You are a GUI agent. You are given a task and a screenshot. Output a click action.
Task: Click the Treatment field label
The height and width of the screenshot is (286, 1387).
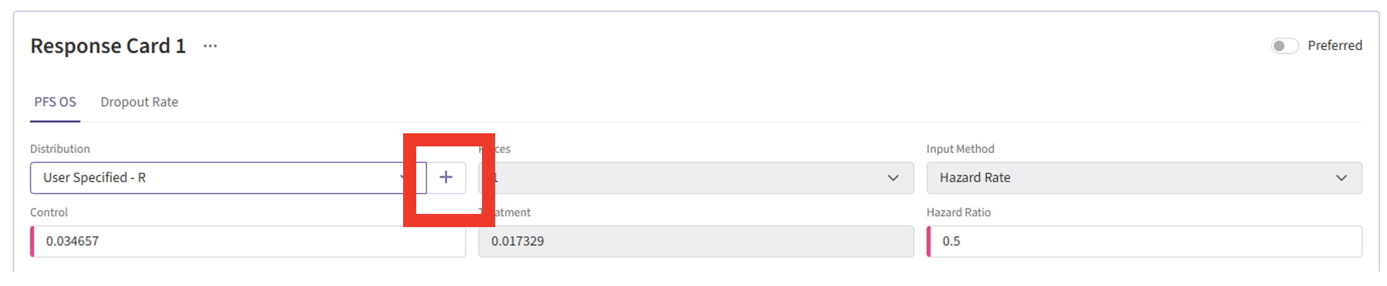click(x=512, y=212)
